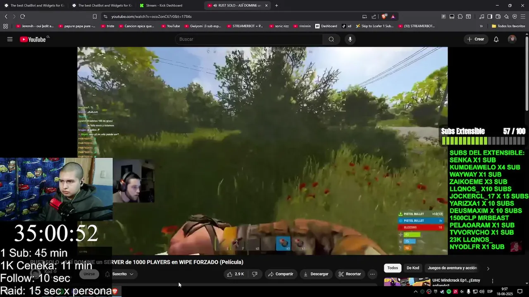Switch to second ChatBot and Widgets tab
Screen dimensions: 529x297
(x=102, y=5)
